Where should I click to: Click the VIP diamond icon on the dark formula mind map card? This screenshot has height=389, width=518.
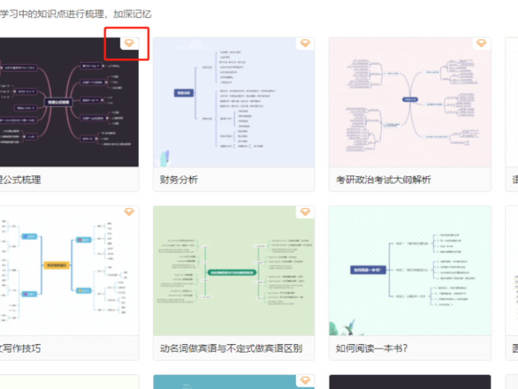[x=129, y=44]
